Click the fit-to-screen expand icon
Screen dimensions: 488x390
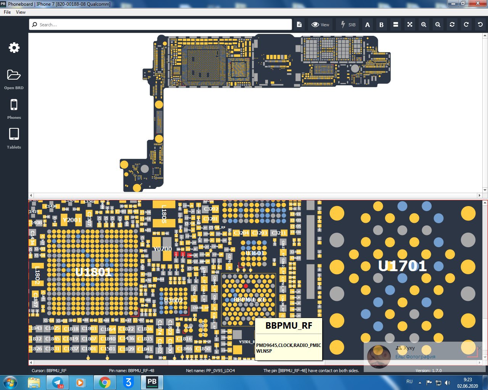410,24
